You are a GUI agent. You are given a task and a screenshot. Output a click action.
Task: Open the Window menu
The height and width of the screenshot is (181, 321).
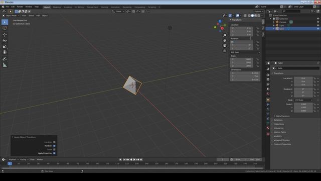pyautogui.click(x=29, y=7)
